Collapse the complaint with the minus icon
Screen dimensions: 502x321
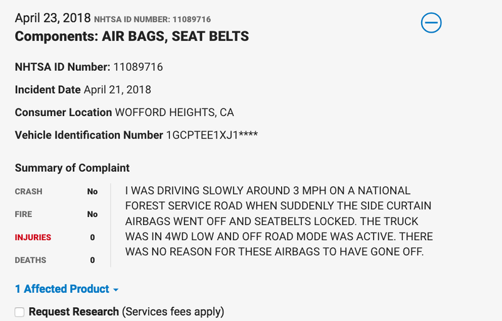(431, 23)
